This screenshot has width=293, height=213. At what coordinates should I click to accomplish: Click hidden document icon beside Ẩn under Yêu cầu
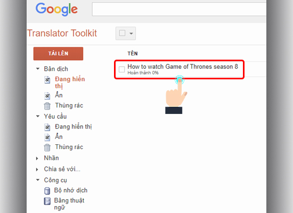click(47, 137)
